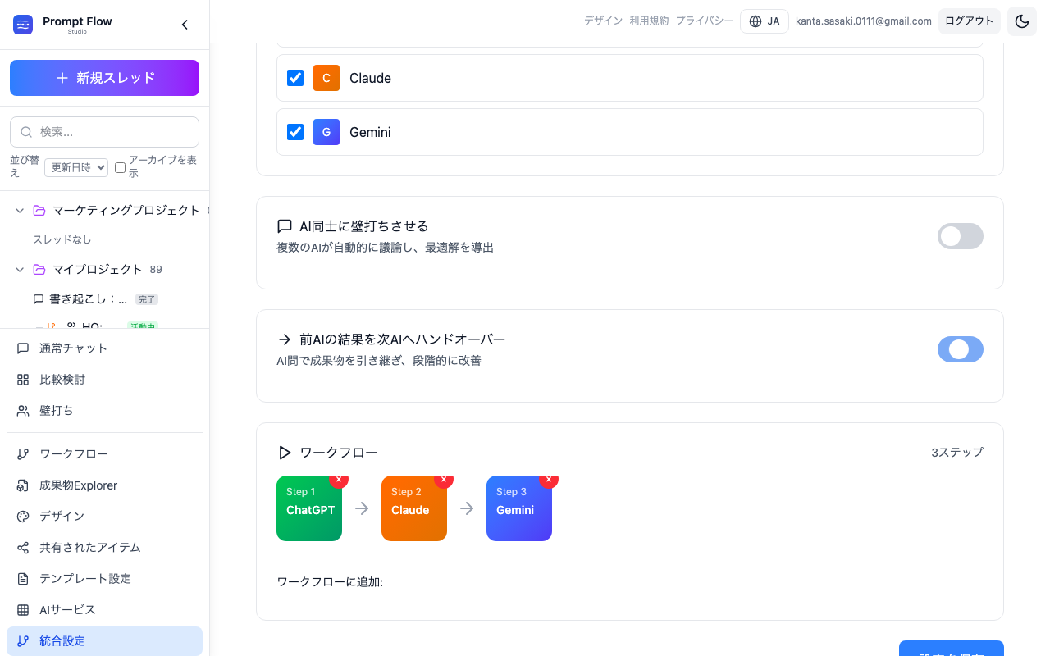
Task: Collapse the マーケティングプロジェクト folder chevron
Action: click(x=20, y=211)
